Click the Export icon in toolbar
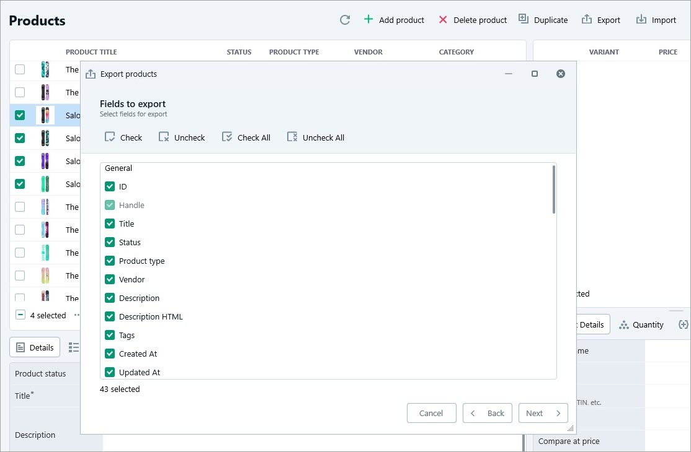This screenshot has height=452, width=691. tap(587, 19)
